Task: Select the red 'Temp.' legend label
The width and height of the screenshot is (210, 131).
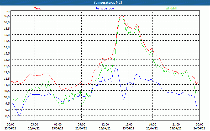Action: click(x=38, y=8)
